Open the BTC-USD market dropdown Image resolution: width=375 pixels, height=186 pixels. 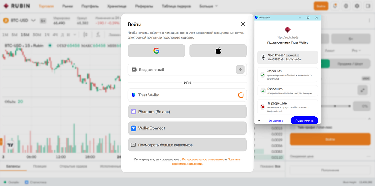click(x=19, y=21)
